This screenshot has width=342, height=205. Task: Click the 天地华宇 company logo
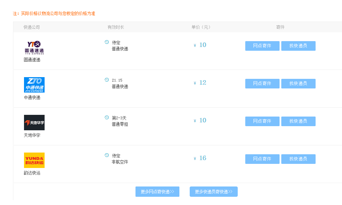click(34, 122)
